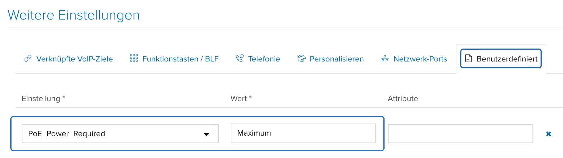The height and width of the screenshot is (158, 563).
Task: Open the Funktionstasten / BLF tab
Action: [180, 59]
